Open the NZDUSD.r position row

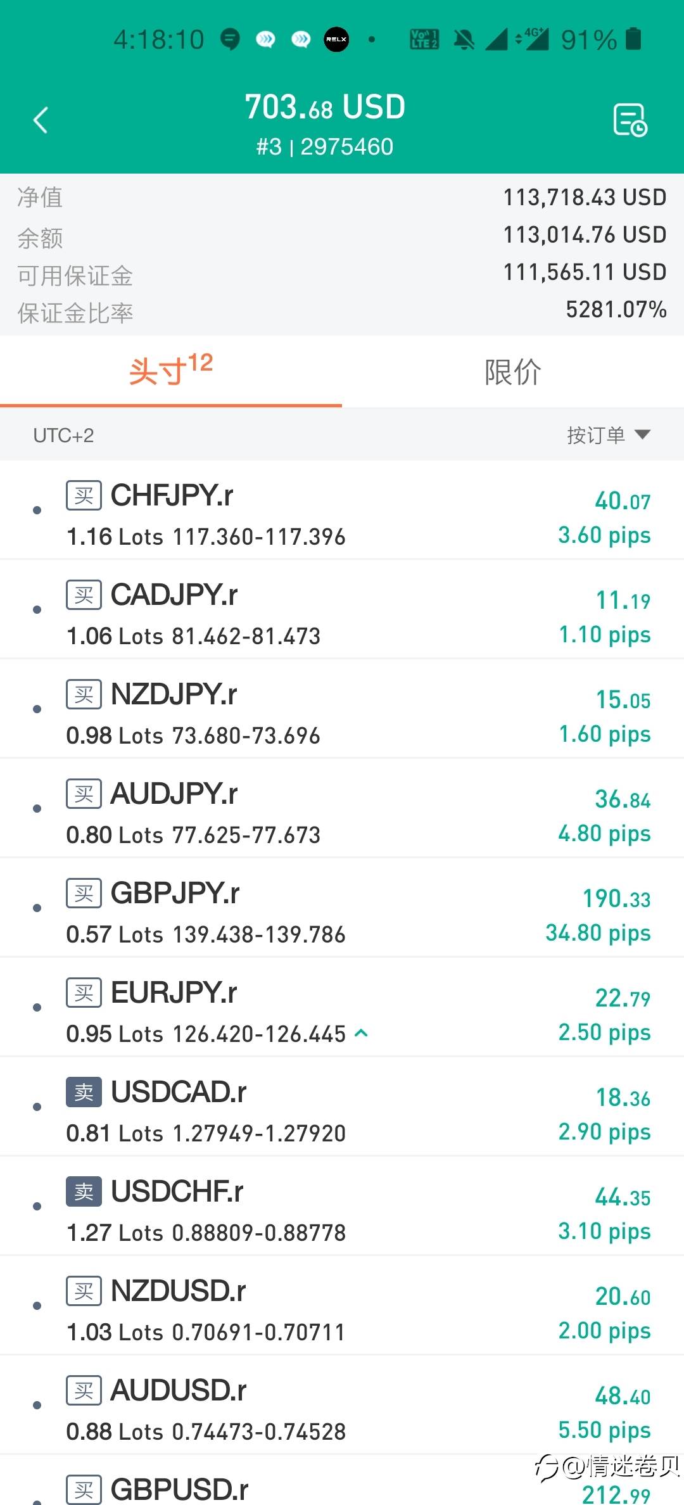342,1305
